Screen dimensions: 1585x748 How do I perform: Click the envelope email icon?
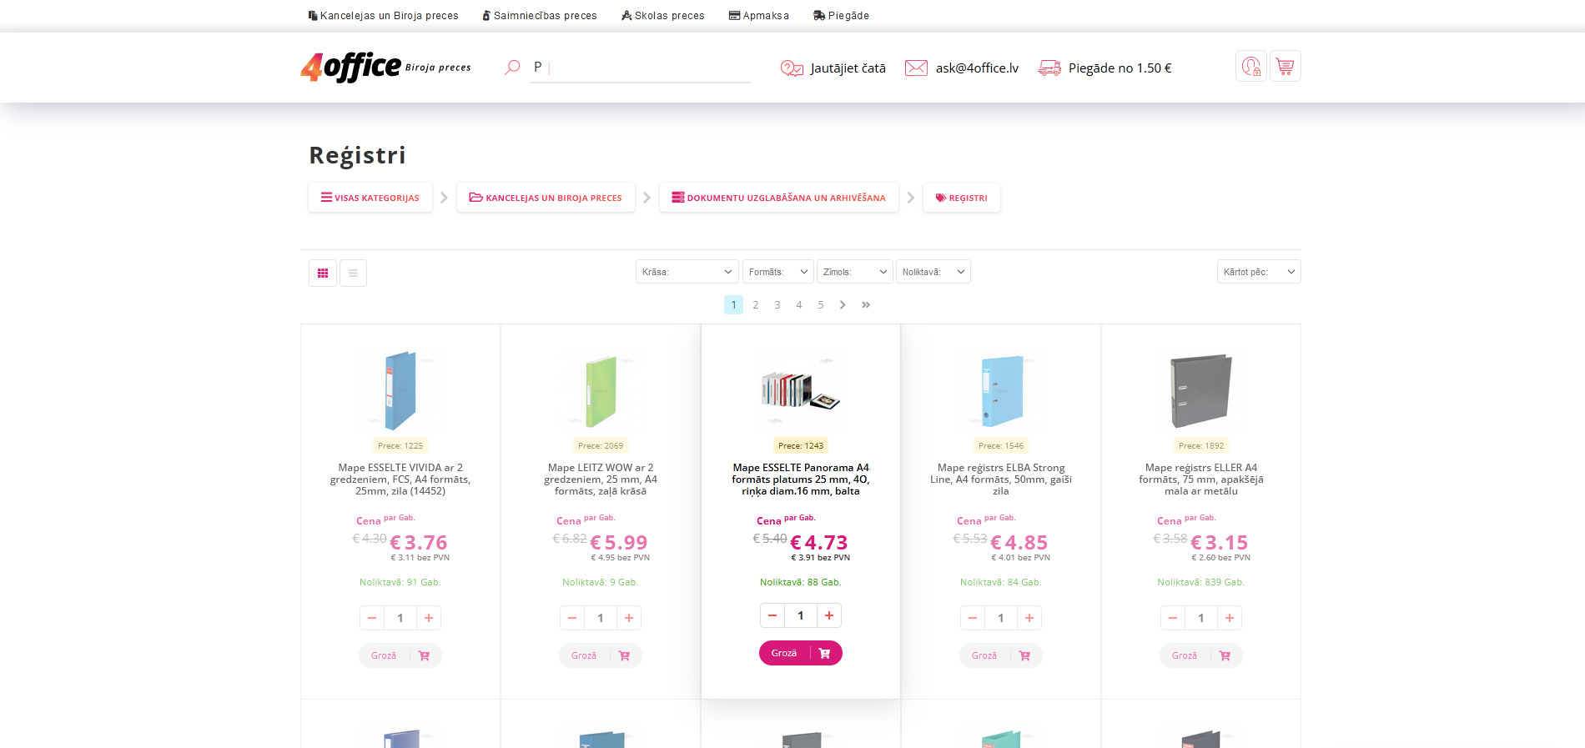(916, 68)
